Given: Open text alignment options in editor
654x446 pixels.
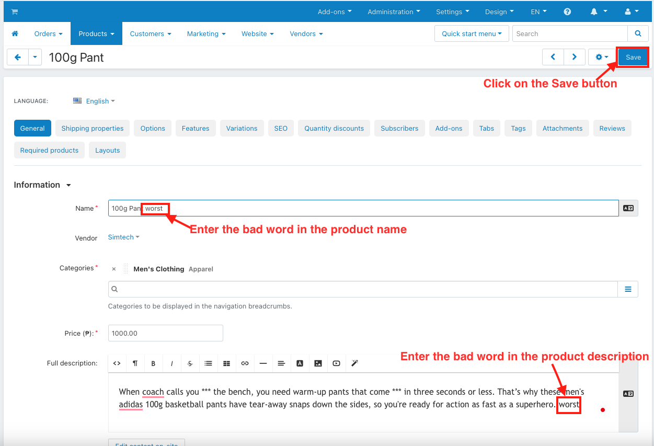Looking at the screenshot, I should pos(281,363).
